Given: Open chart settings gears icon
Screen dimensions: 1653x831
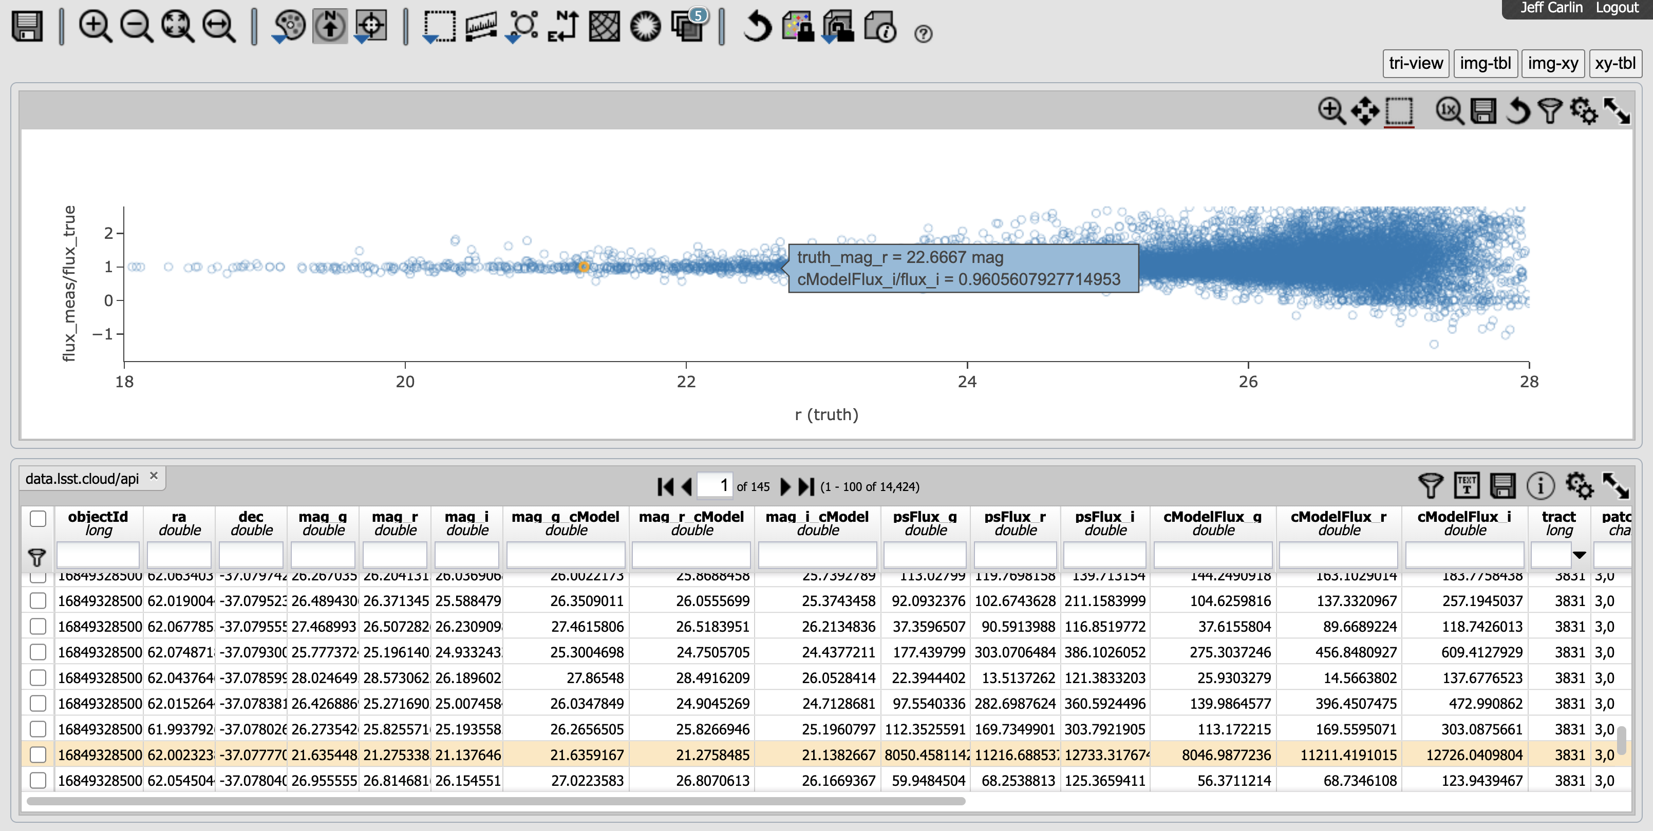Looking at the screenshot, I should 1583,111.
